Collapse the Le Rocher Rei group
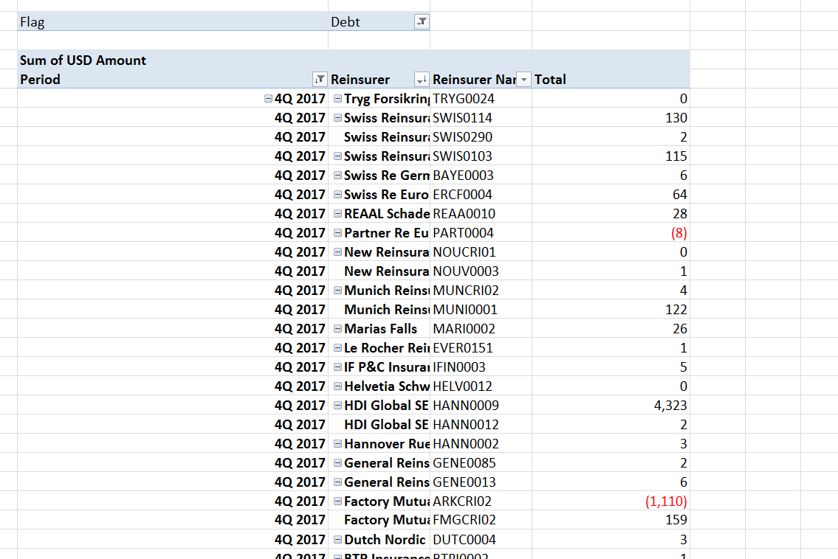838x559 pixels. click(337, 348)
